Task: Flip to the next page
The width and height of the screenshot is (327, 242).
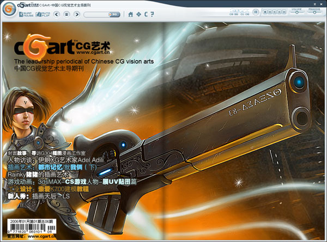Action: point(77,14)
